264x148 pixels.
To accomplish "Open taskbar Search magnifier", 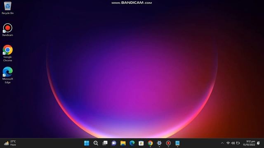I will click(x=96, y=143).
